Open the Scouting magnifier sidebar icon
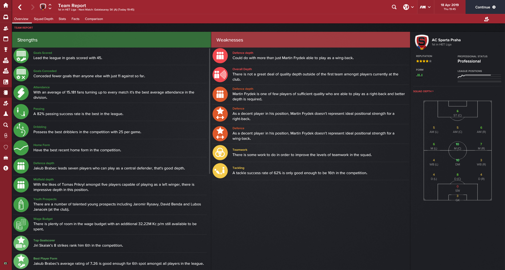Image resolution: width=505 pixels, height=270 pixels. (x=6, y=125)
